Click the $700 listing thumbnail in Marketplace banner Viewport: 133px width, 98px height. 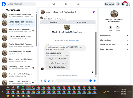41,18
